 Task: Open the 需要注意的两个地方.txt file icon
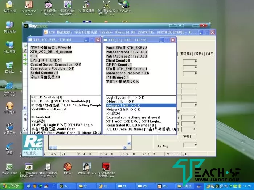tap(48, 170)
